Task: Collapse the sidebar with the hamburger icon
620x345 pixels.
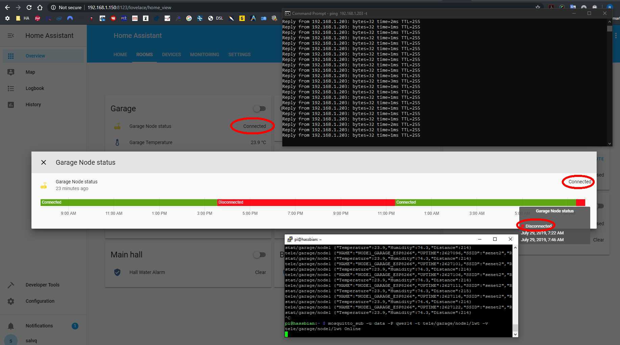Action: (10, 36)
